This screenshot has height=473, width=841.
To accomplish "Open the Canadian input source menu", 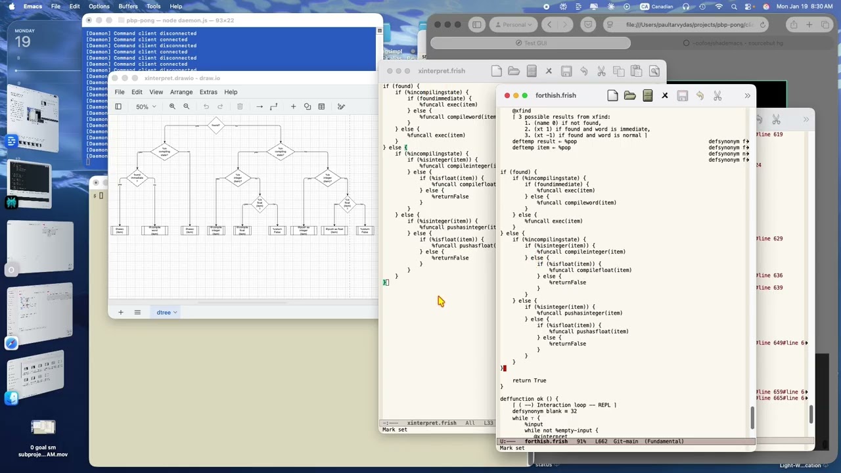I will click(656, 6).
